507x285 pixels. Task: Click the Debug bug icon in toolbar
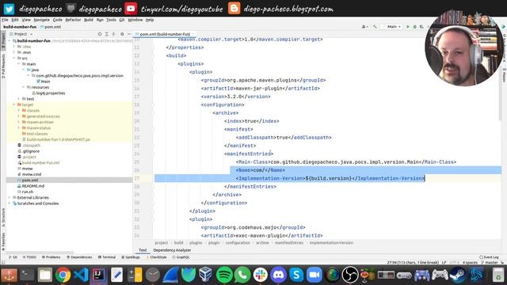tap(415, 26)
